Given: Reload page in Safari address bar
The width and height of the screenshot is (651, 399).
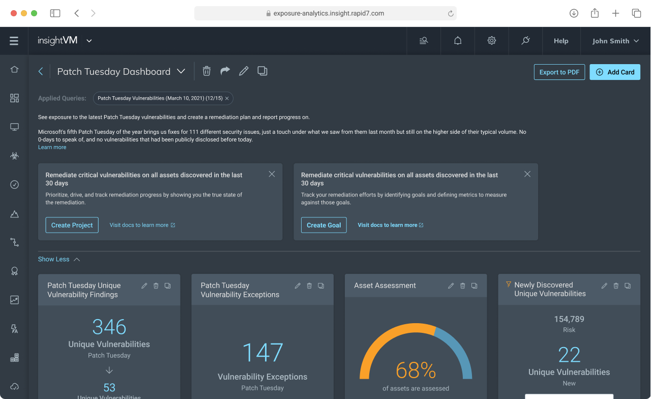Looking at the screenshot, I should 450,14.
